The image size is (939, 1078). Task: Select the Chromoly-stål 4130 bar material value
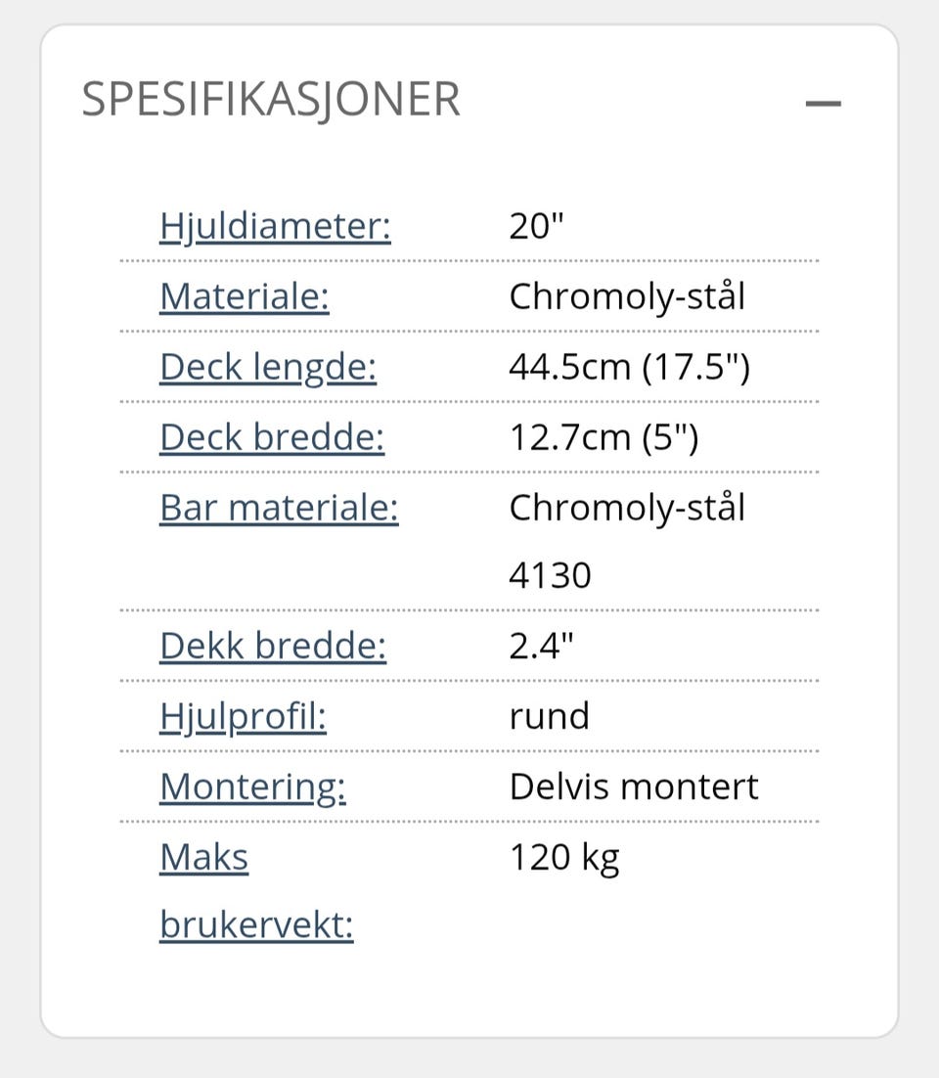(x=627, y=541)
